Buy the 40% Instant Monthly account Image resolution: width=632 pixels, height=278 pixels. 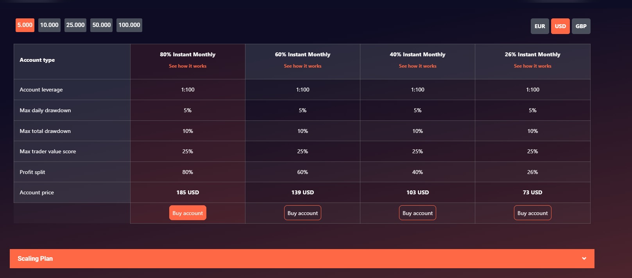tap(417, 213)
